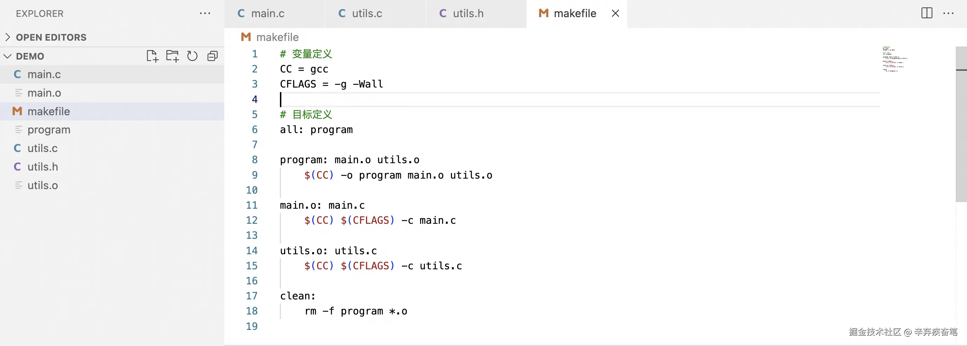Expand the Open Editors section
The image size is (967, 346).
51,37
